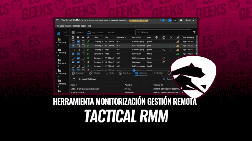Open the Tools menu
Viewport: 252px width, 141px height.
(83, 26)
